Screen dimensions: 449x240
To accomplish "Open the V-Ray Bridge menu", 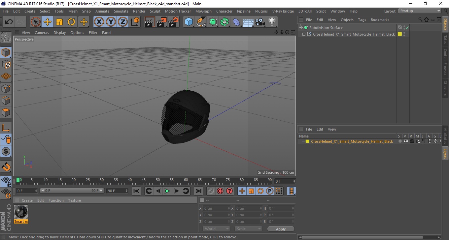I will 283,11.
